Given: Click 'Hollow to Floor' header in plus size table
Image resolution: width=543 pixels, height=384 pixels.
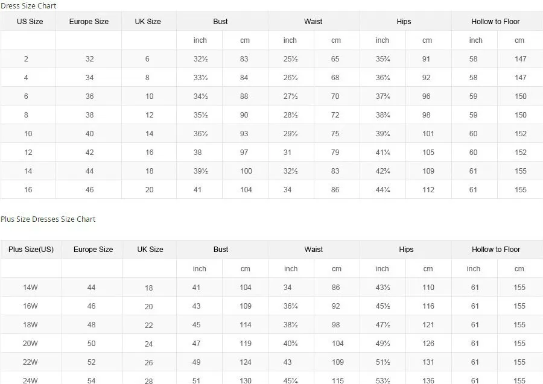Looking at the screenshot, I should [495, 250].
